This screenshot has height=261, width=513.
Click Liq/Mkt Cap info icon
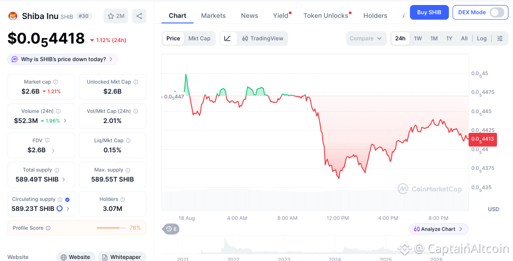click(128, 141)
